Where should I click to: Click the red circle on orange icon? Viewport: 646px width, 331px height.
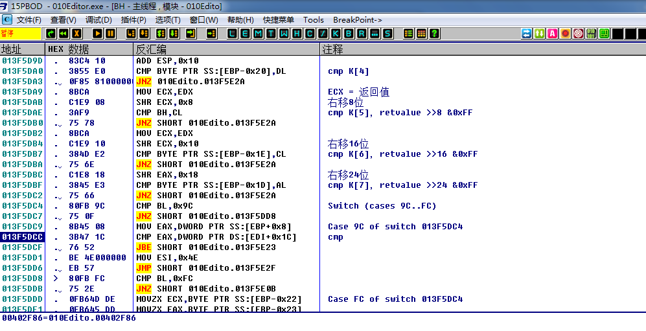click(x=565, y=34)
